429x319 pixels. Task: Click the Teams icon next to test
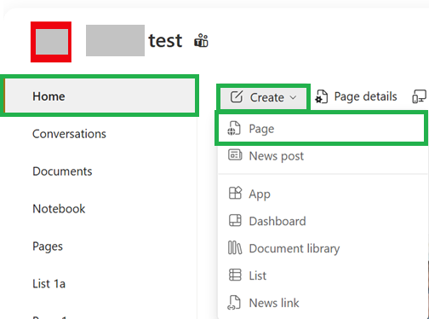coord(201,41)
